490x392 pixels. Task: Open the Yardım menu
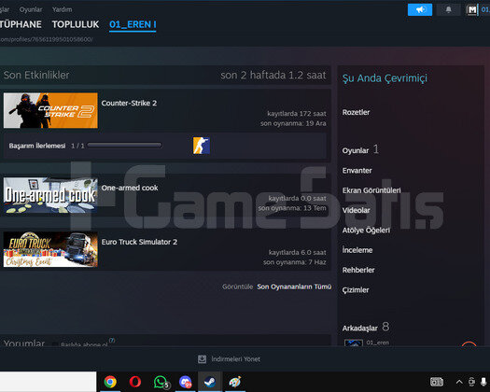click(x=62, y=9)
